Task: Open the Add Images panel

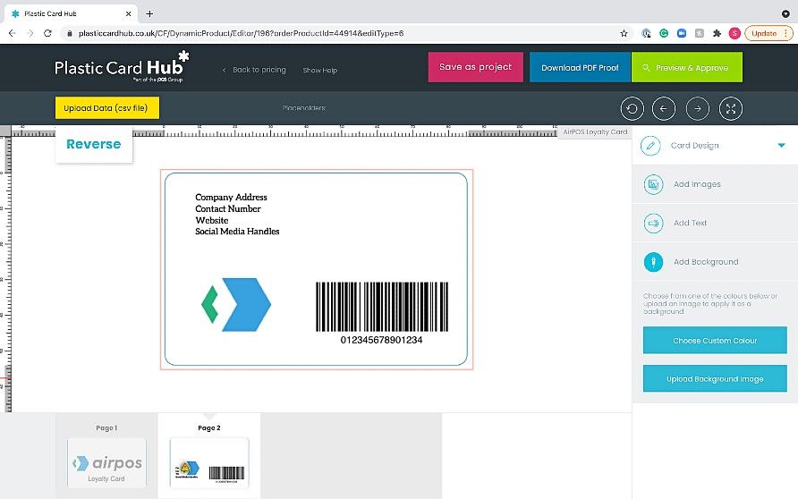Action: (x=715, y=184)
